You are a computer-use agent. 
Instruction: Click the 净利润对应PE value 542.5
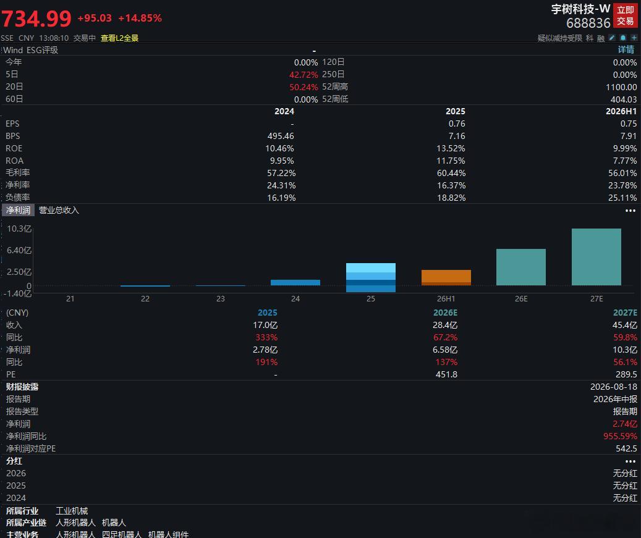[x=626, y=448]
